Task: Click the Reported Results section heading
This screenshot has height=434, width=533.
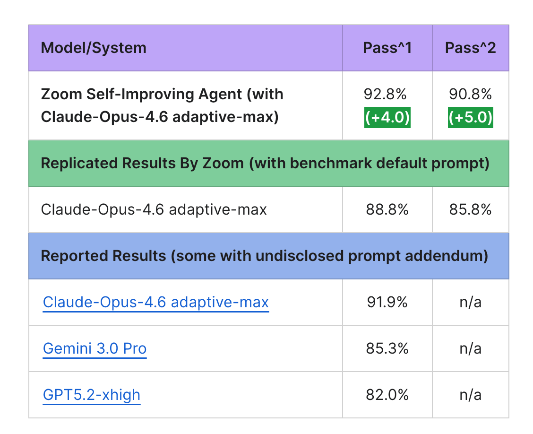Action: 264,256
